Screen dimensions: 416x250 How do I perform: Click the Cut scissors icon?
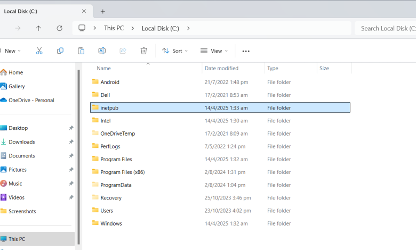39,51
